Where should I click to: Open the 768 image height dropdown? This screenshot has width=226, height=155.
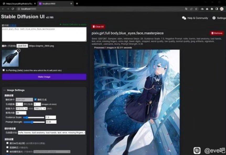[40, 108]
